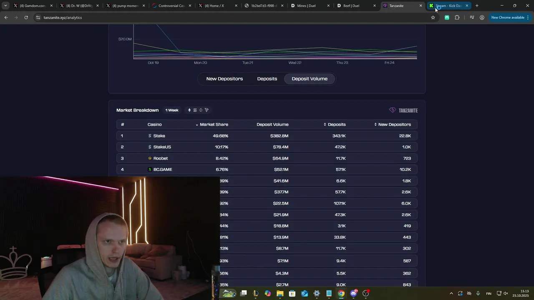Open Chrome three-dot menu
Screen dimensions: 534x300
click(528, 17)
